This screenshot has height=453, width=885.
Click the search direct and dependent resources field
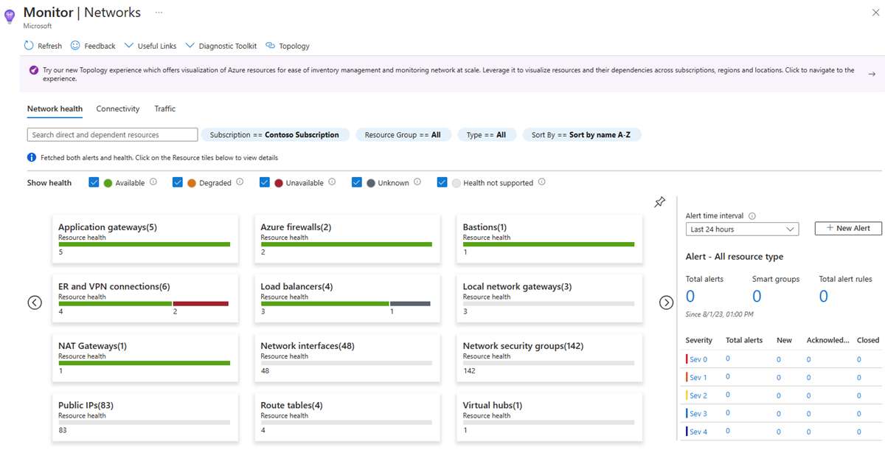[x=112, y=134]
